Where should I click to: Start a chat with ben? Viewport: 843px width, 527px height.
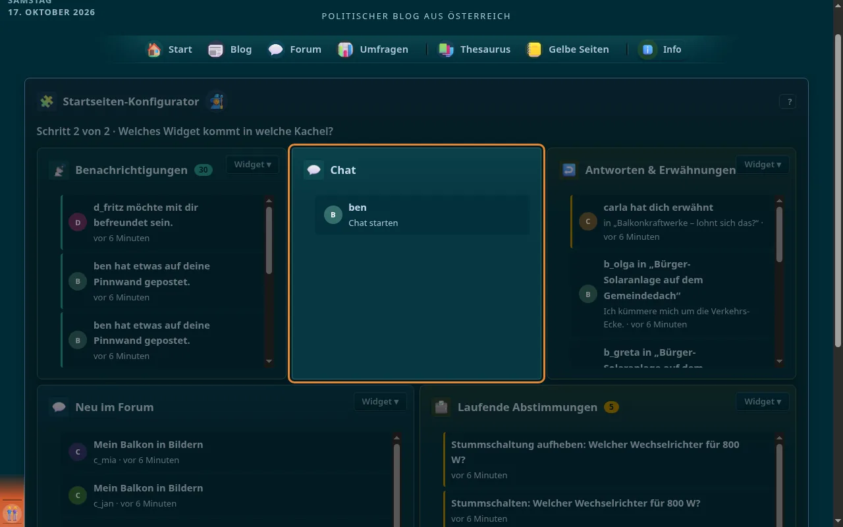pyautogui.click(x=421, y=215)
